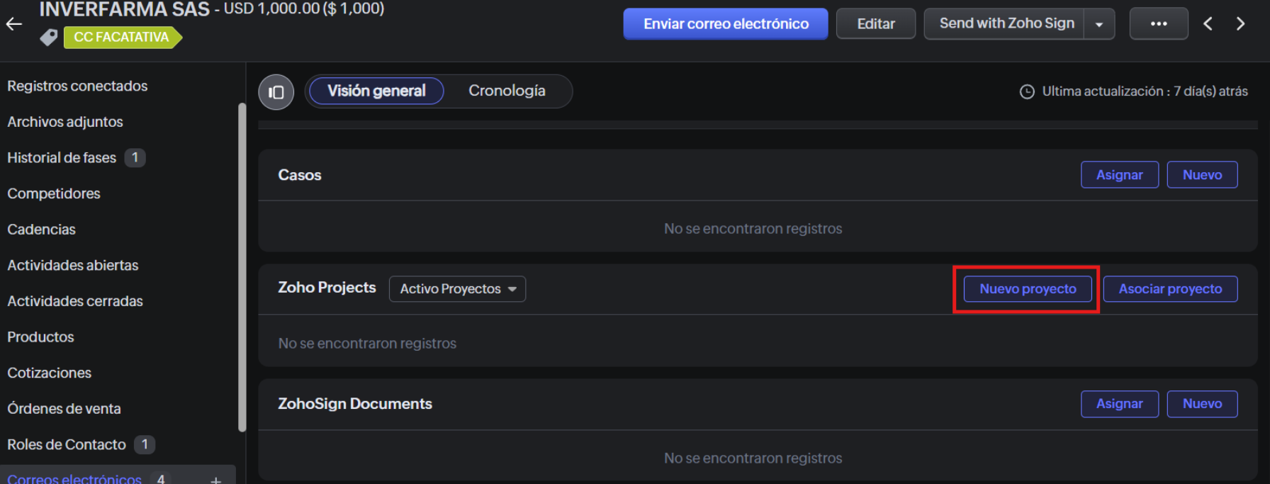The image size is (1270, 484).
Task: Click the back arrow icon
Action: click(14, 24)
